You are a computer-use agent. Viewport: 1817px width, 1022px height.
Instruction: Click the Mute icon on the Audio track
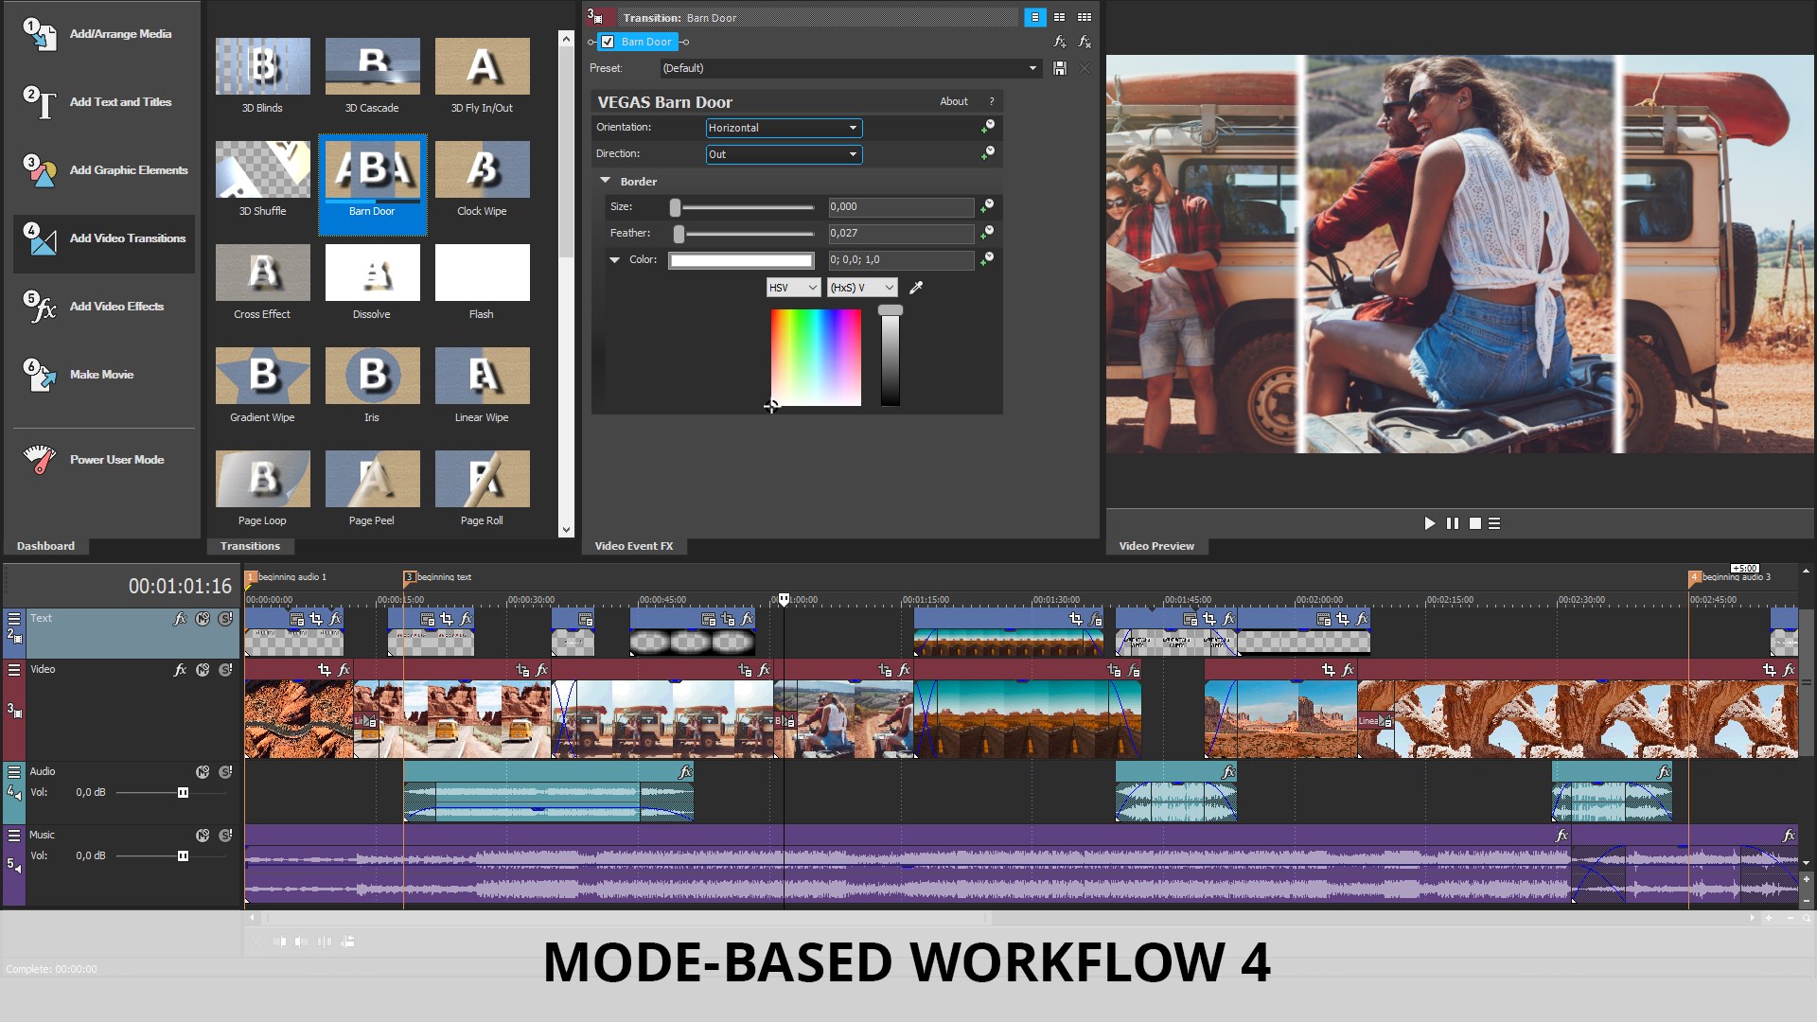204,772
